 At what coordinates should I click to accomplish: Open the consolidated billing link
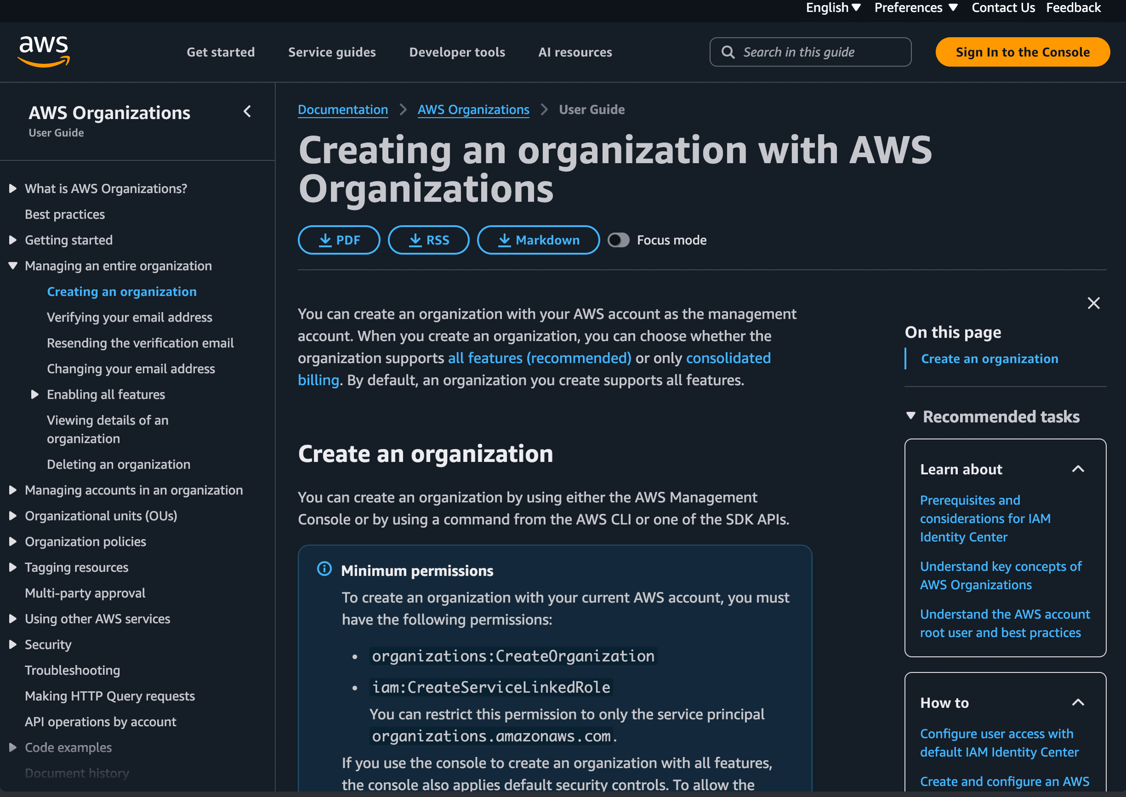click(x=728, y=358)
